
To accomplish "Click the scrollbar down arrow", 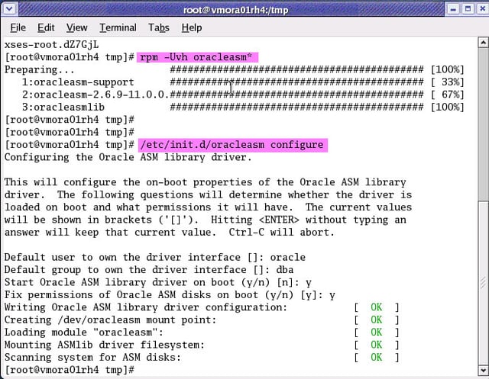I will click(483, 371).
